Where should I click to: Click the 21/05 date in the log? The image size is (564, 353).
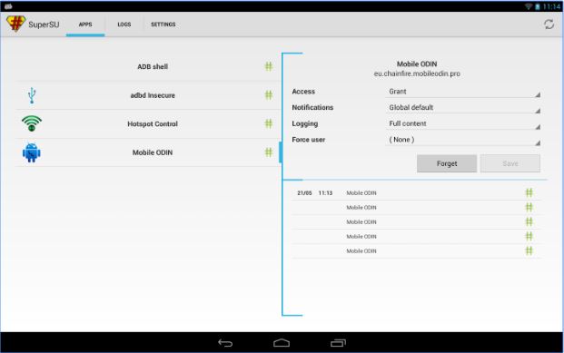pos(304,193)
